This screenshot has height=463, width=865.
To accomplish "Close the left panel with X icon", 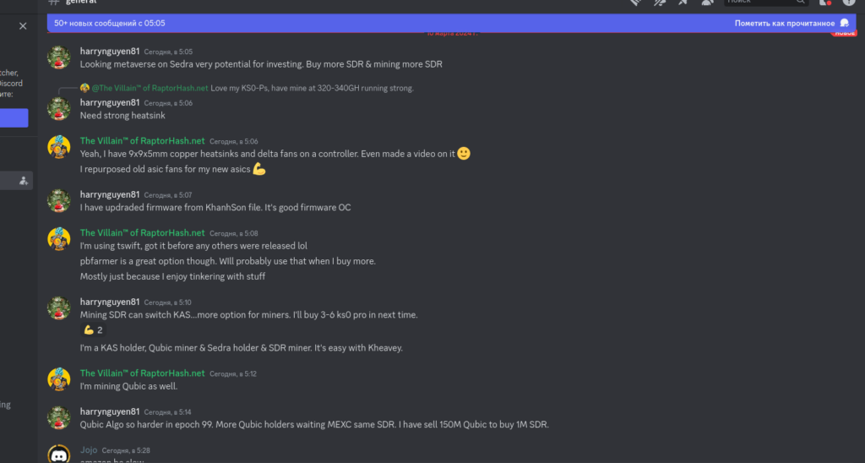I will [23, 26].
